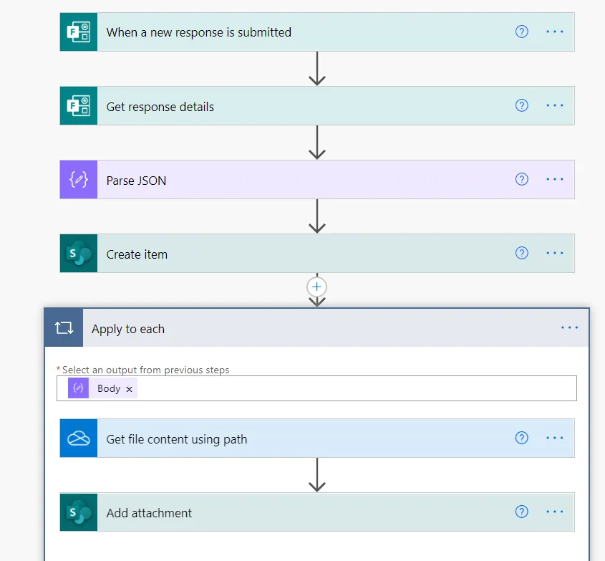Click the output selection input field
The image size is (605, 561).
(322, 388)
